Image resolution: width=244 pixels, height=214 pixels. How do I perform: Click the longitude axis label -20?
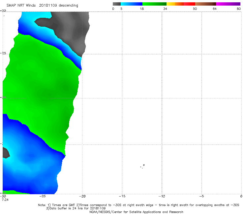(x=82, y=196)
